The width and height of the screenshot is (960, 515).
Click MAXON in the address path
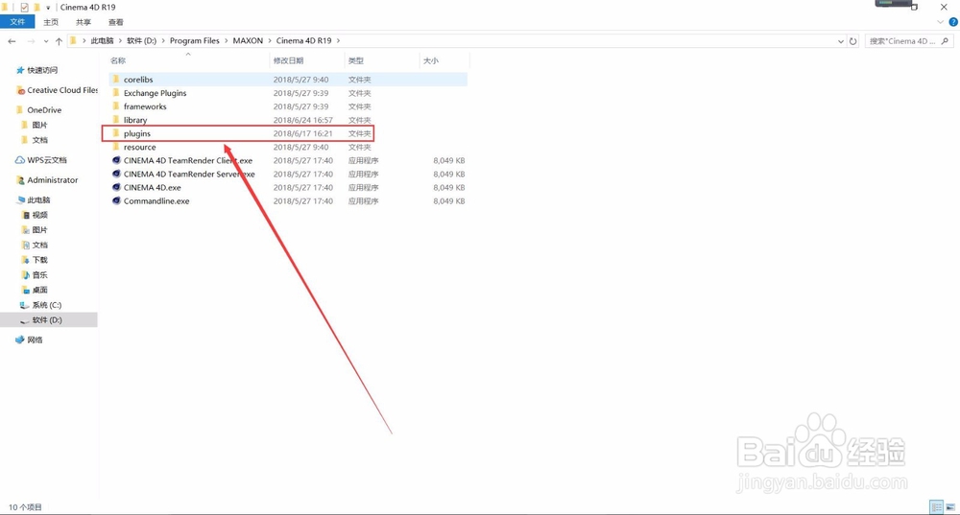pos(248,41)
